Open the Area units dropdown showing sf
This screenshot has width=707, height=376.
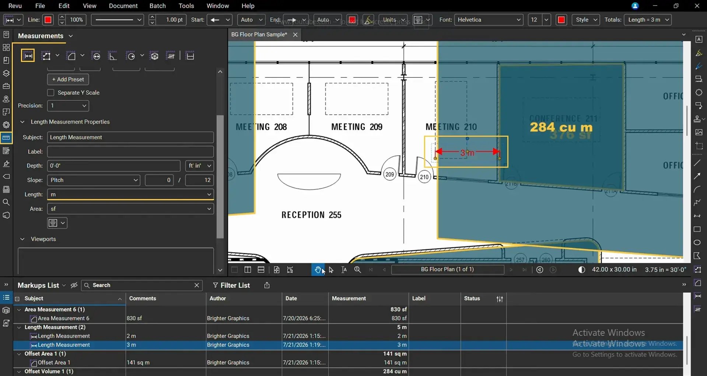[130, 209]
